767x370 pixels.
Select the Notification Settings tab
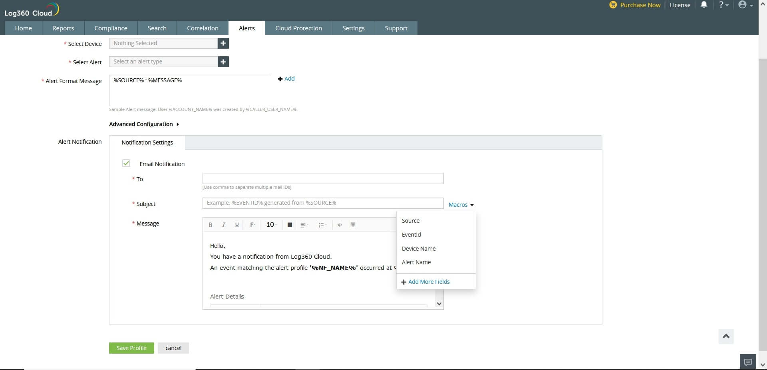click(147, 142)
